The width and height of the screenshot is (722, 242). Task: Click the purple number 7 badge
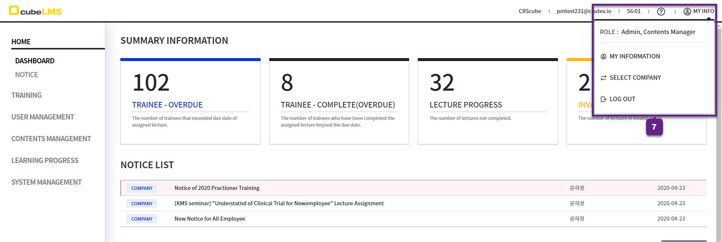pyautogui.click(x=654, y=127)
